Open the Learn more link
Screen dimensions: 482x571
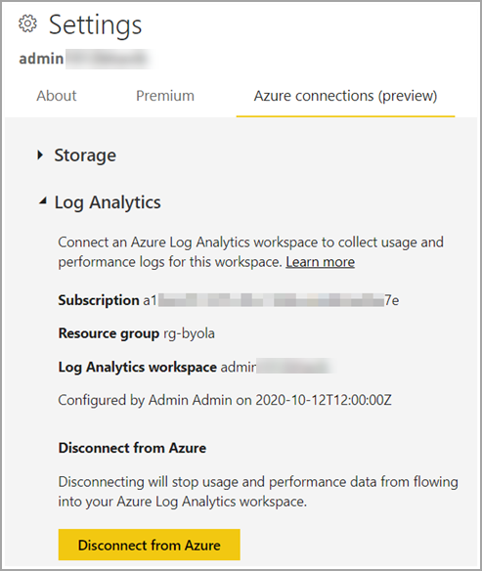point(321,262)
